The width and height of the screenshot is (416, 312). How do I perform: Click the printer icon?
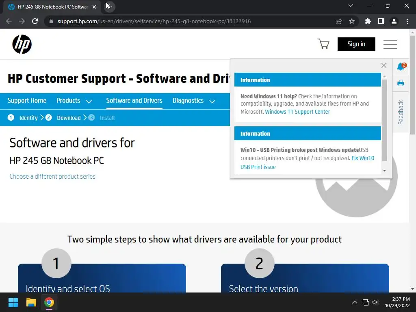tap(401, 83)
